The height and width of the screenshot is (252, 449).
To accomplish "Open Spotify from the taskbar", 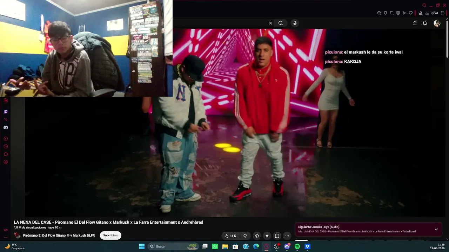I will [x=297, y=246].
